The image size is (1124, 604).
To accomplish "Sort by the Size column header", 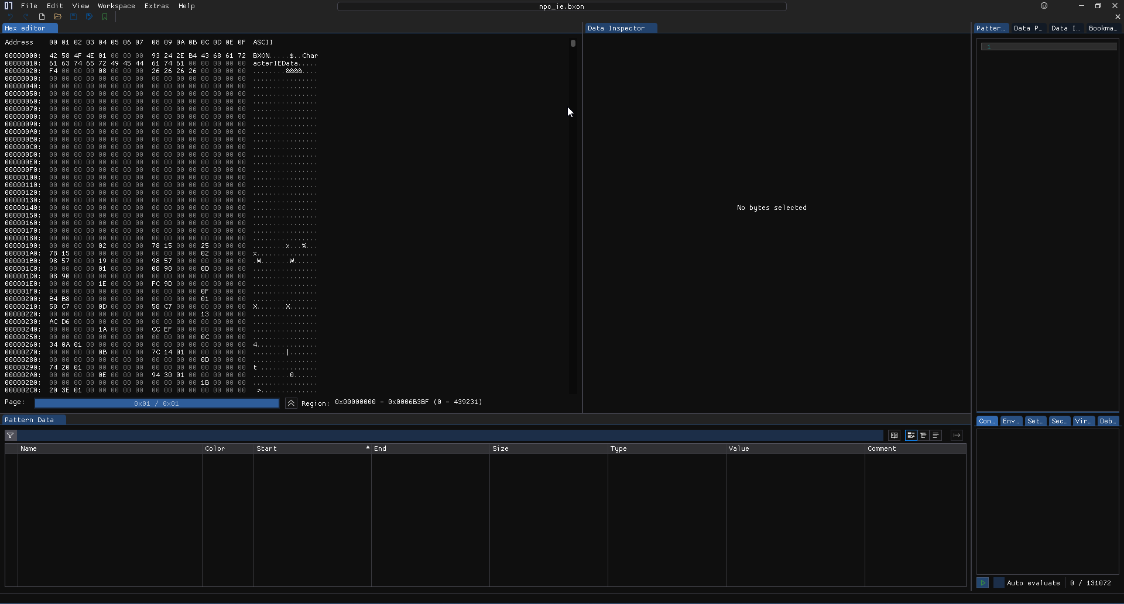I will click(549, 448).
